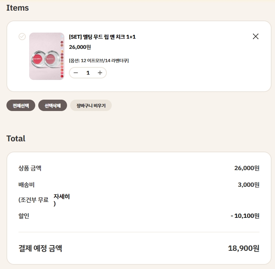
Task: Decrease quantity with the minus icon
Action: [76, 73]
